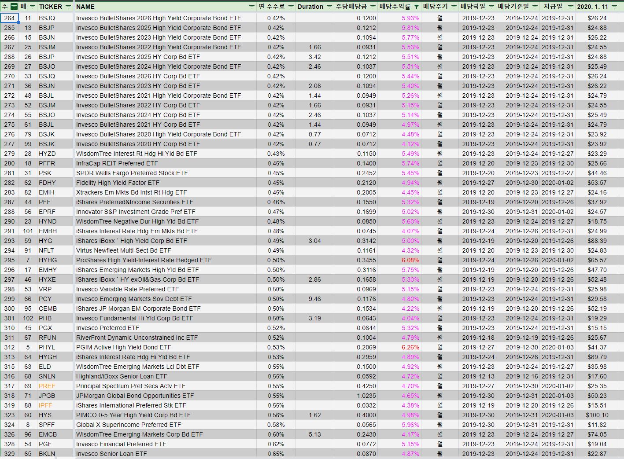
Task: Open the filter button for 배당주기 column
Action: (x=454, y=7)
